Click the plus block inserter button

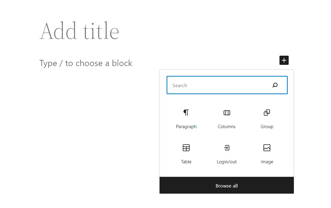tap(284, 60)
